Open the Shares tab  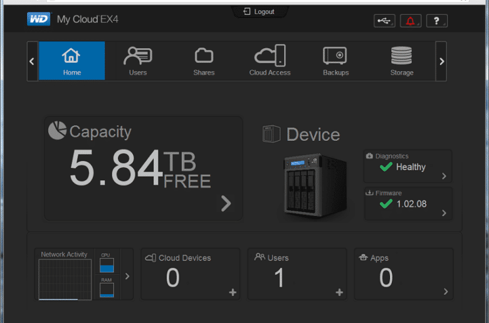coord(204,61)
